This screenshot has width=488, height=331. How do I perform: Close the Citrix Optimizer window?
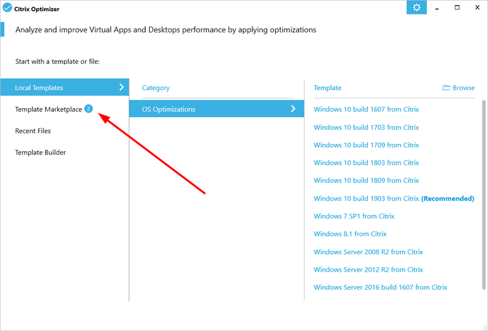click(478, 7)
